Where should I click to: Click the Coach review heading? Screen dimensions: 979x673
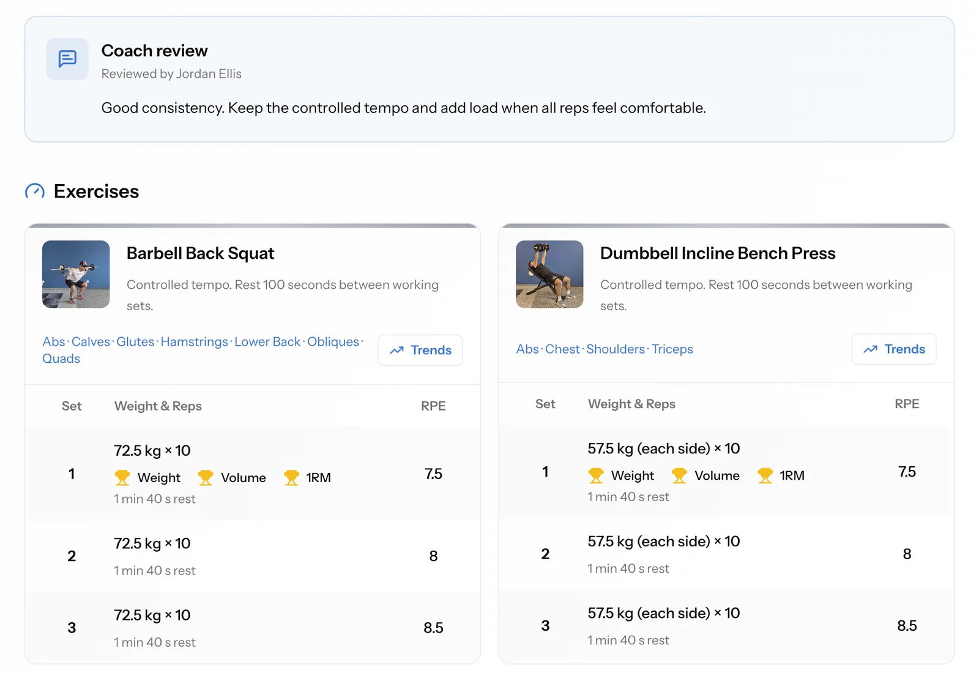(154, 51)
